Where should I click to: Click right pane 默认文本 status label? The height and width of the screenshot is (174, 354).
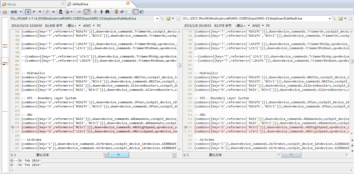pyautogui.click(x=216, y=155)
